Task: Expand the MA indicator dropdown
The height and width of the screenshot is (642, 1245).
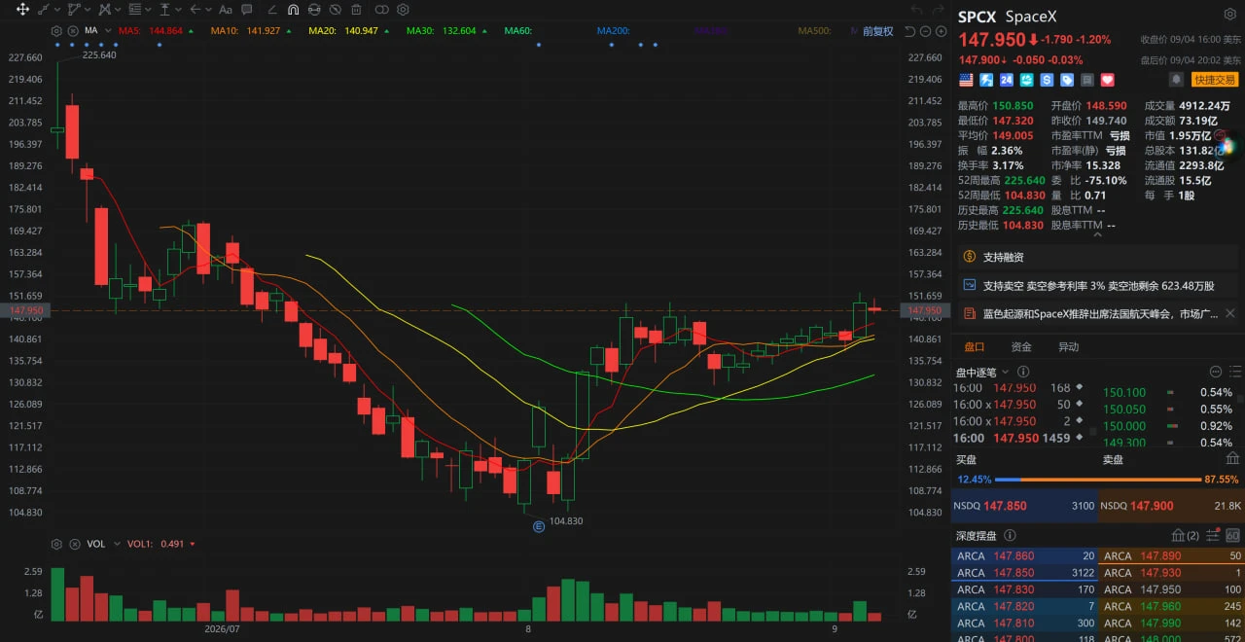Action: point(107,31)
